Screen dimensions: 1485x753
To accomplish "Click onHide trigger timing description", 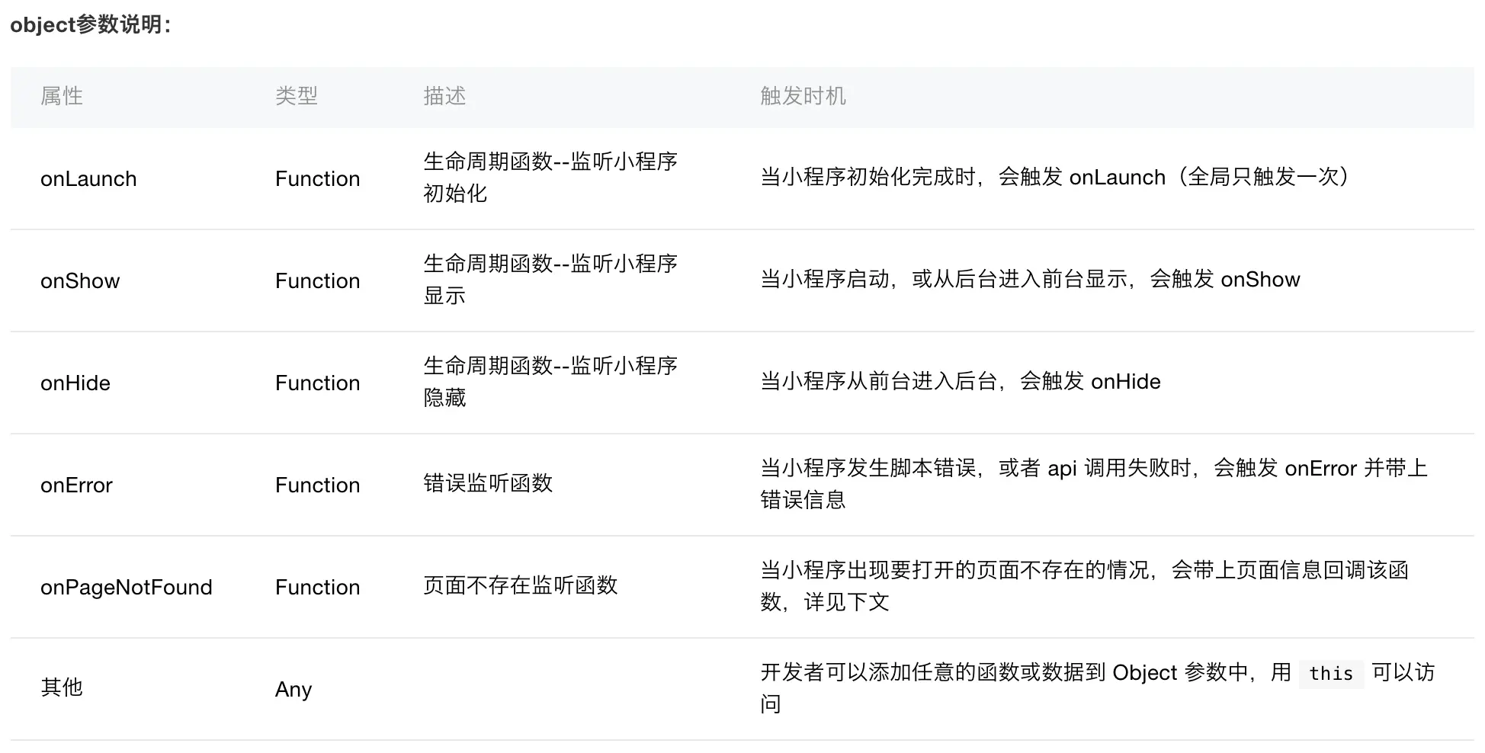I will pyautogui.click(x=961, y=381).
